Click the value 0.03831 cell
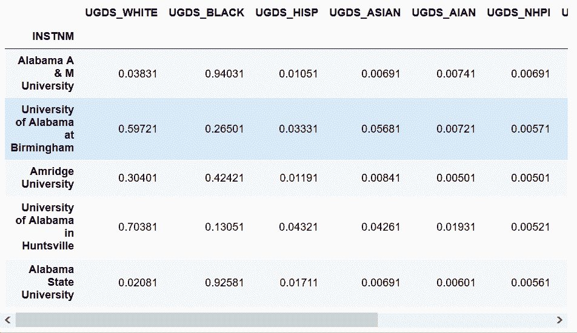Viewport: 577px width, 333px height. click(138, 74)
